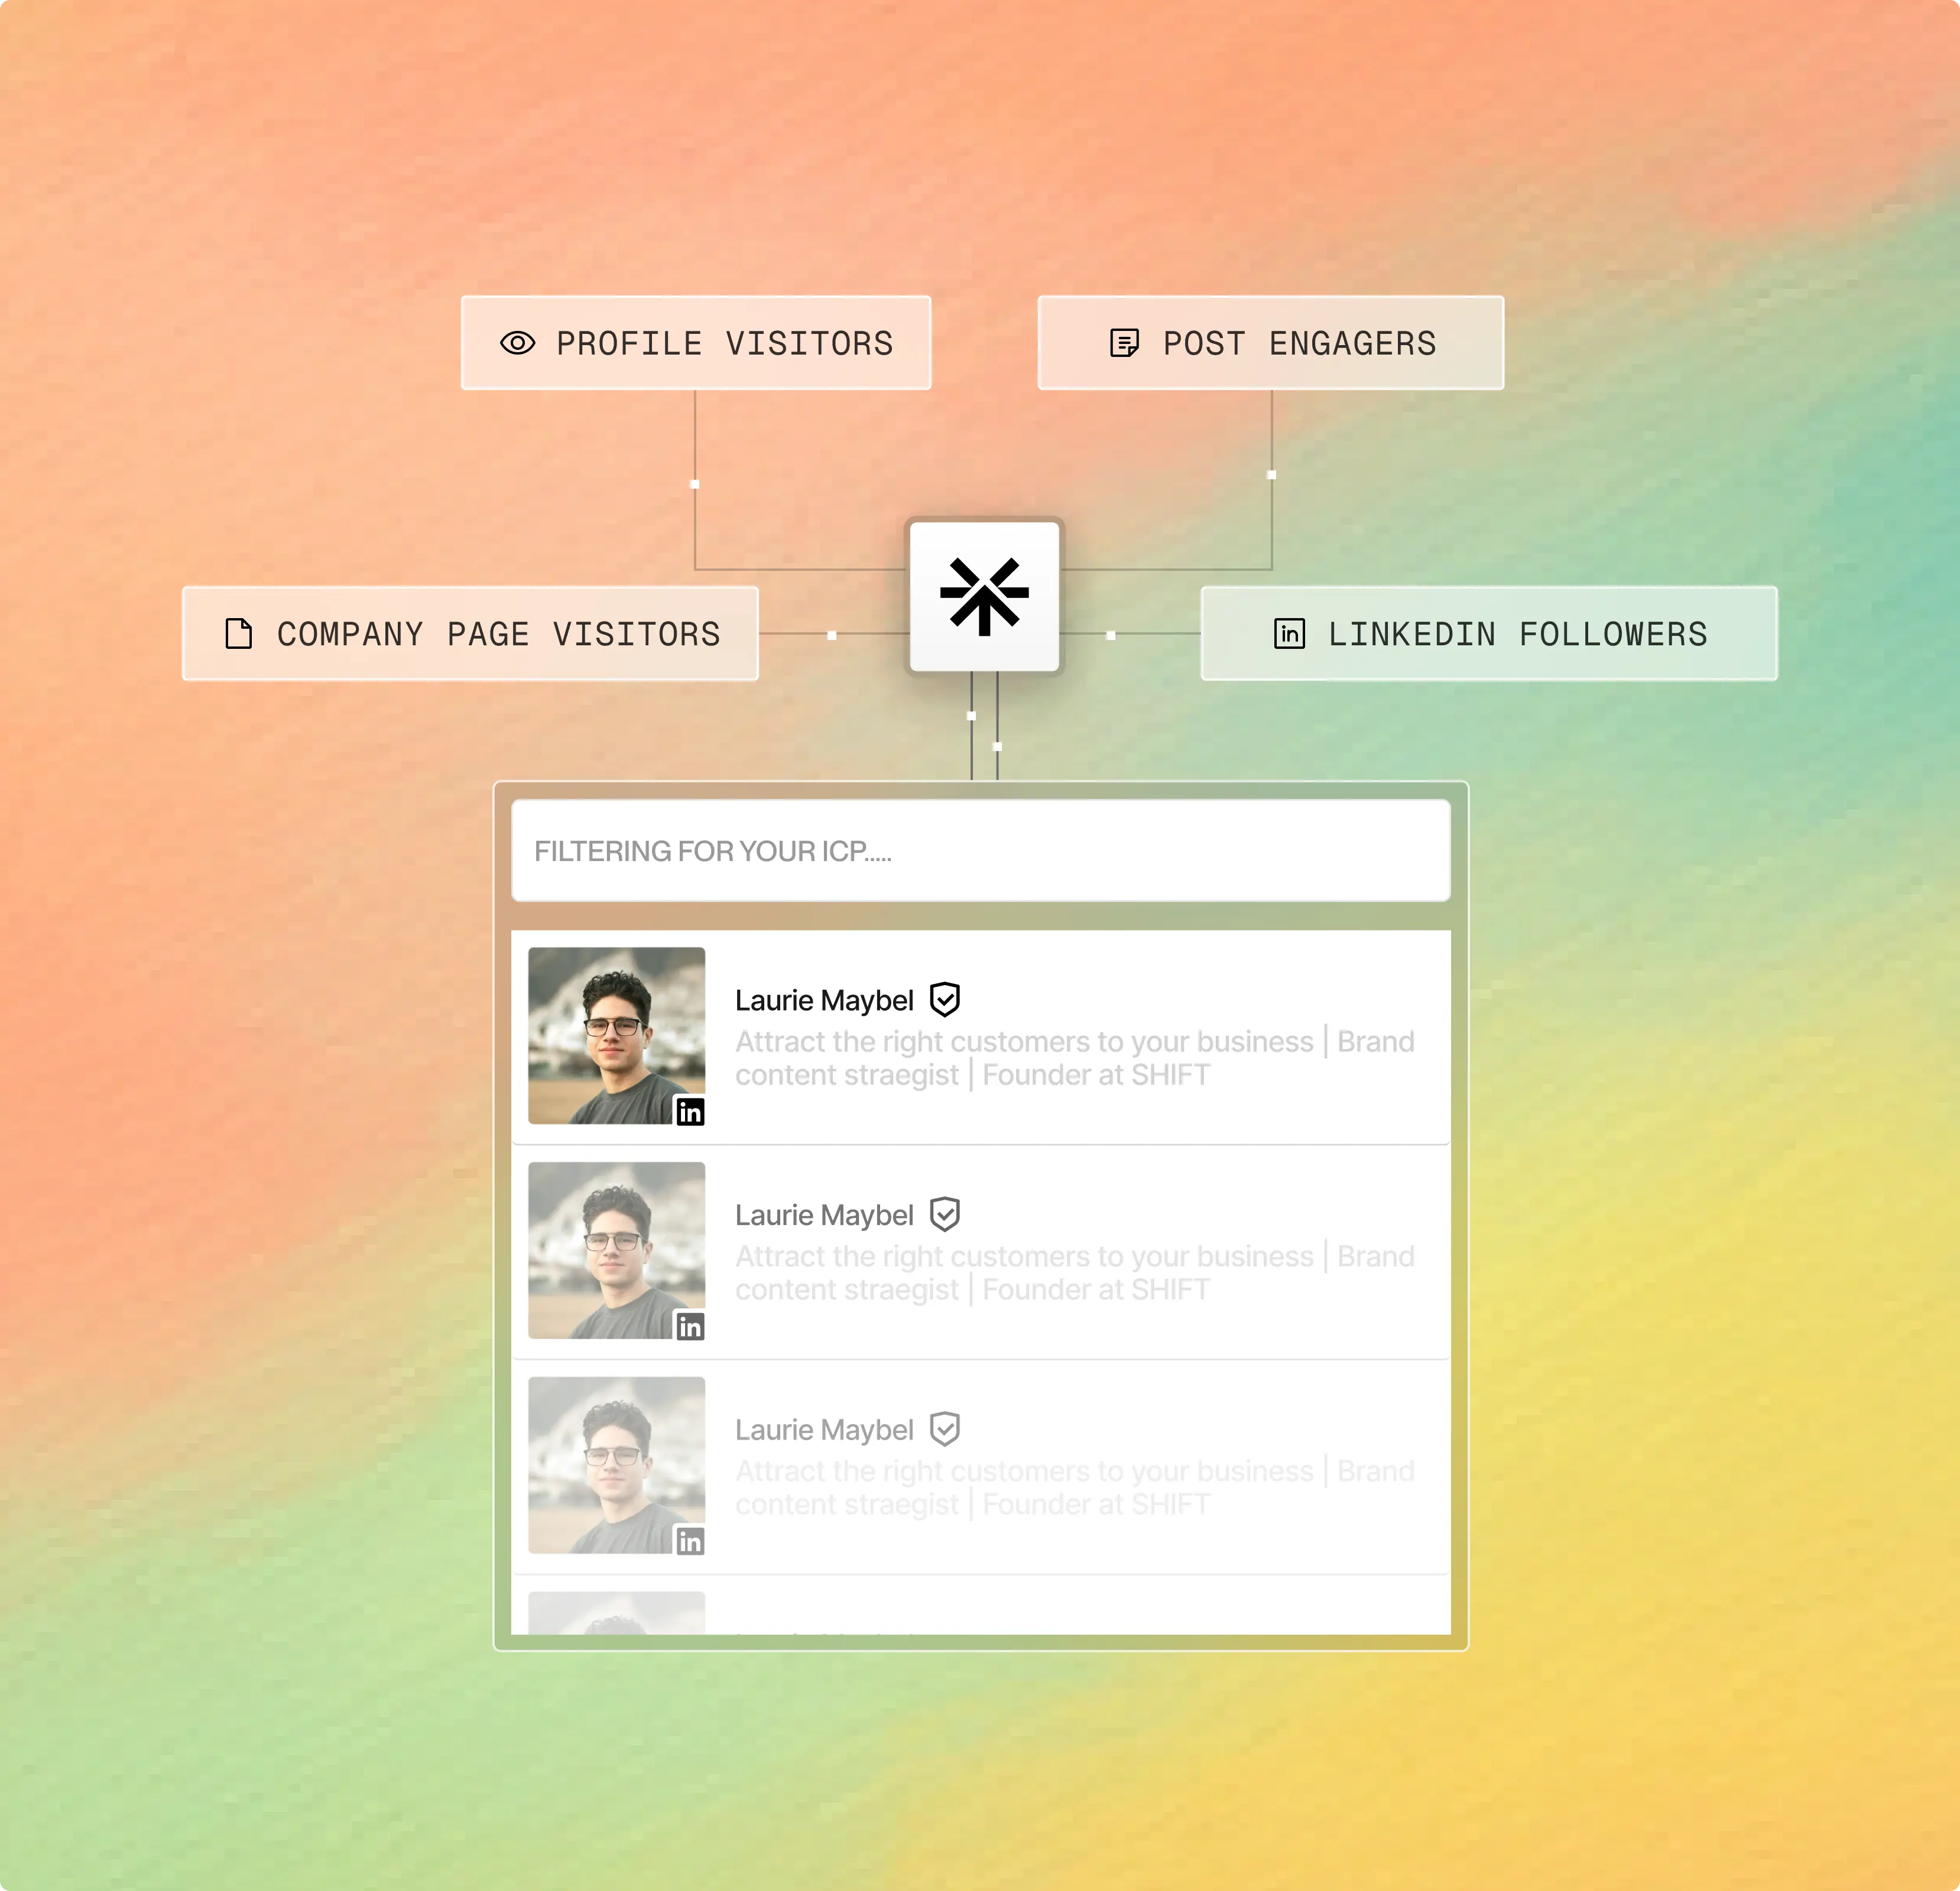The height and width of the screenshot is (1891, 1960).
Task: Click the LinkedIn icon beside LinkedIn Followers
Action: (1289, 633)
